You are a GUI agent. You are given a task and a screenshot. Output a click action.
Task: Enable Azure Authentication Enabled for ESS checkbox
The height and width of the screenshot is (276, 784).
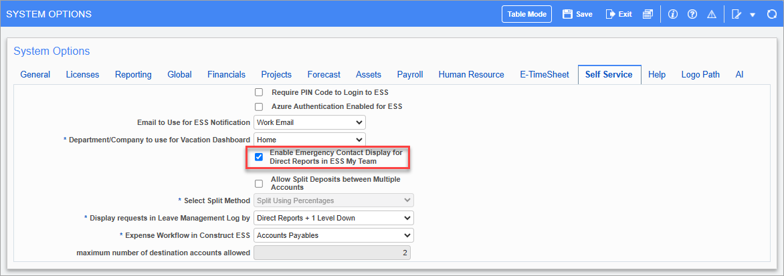258,106
